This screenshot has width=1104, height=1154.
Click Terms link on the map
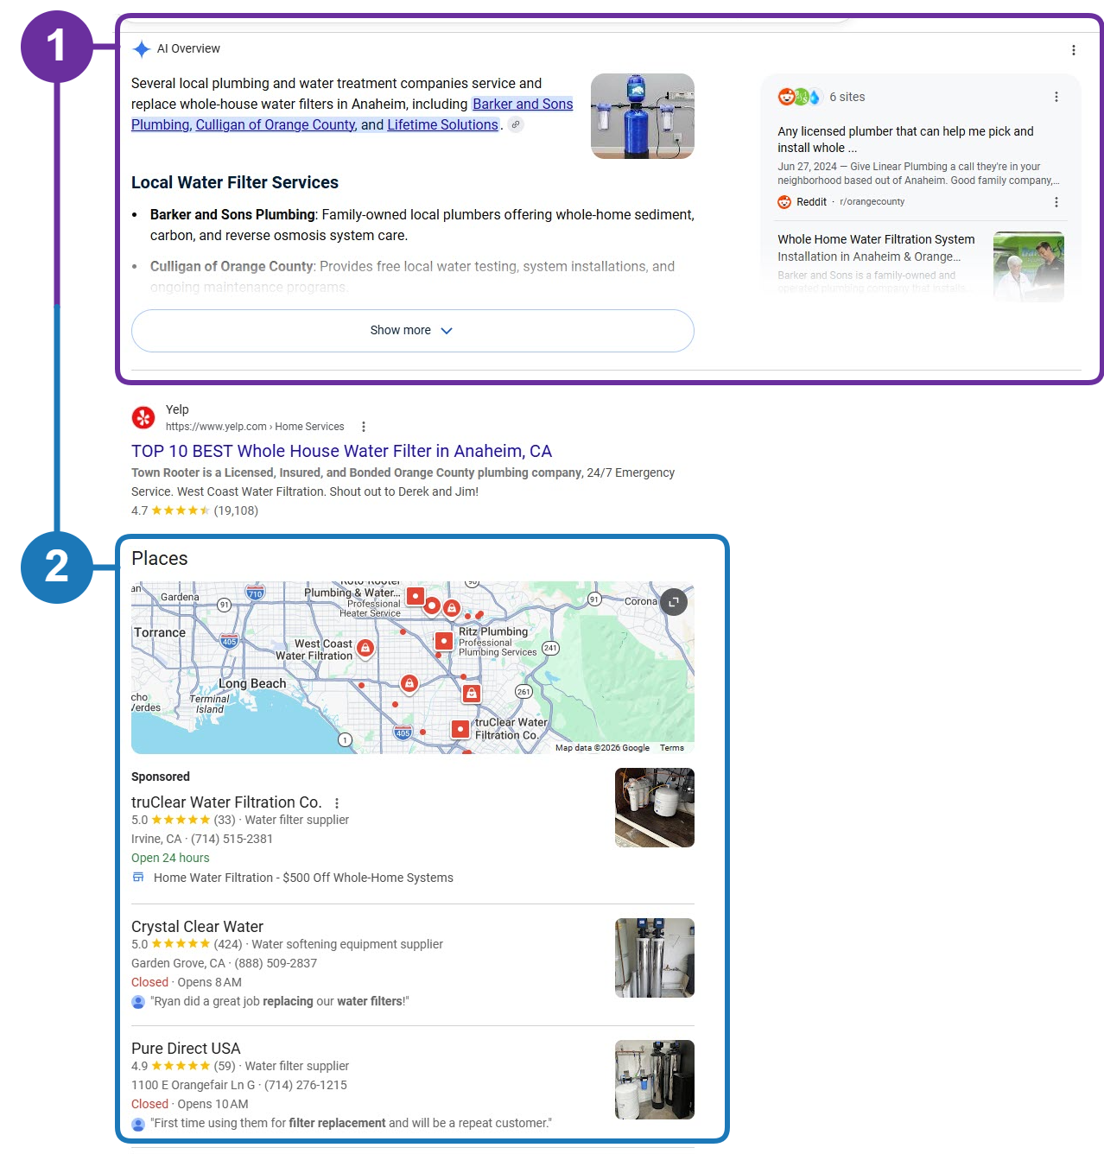click(672, 748)
